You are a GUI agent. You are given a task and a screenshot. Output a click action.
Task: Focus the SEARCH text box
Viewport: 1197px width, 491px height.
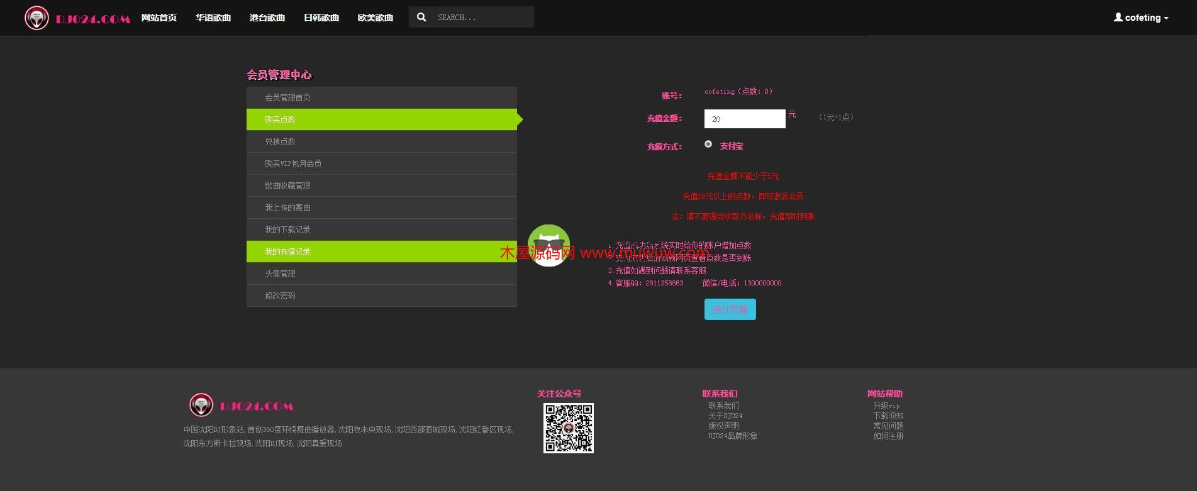pyautogui.click(x=481, y=18)
